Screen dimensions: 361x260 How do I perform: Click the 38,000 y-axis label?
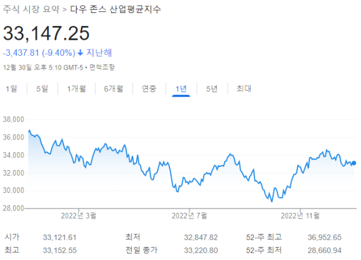click(x=13, y=119)
